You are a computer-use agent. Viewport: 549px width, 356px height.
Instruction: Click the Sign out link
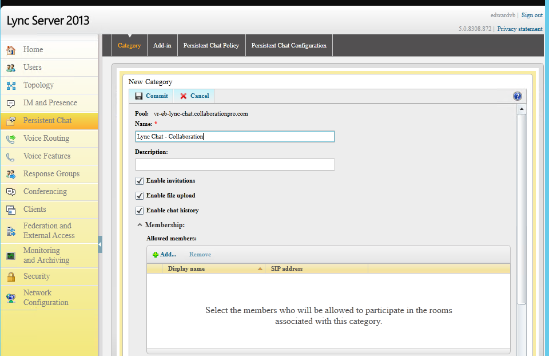point(532,15)
